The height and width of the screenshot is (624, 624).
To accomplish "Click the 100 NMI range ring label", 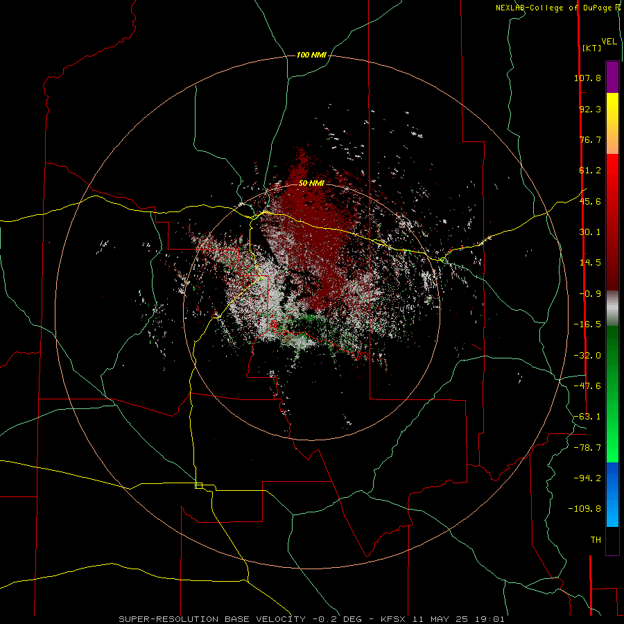I will (311, 55).
